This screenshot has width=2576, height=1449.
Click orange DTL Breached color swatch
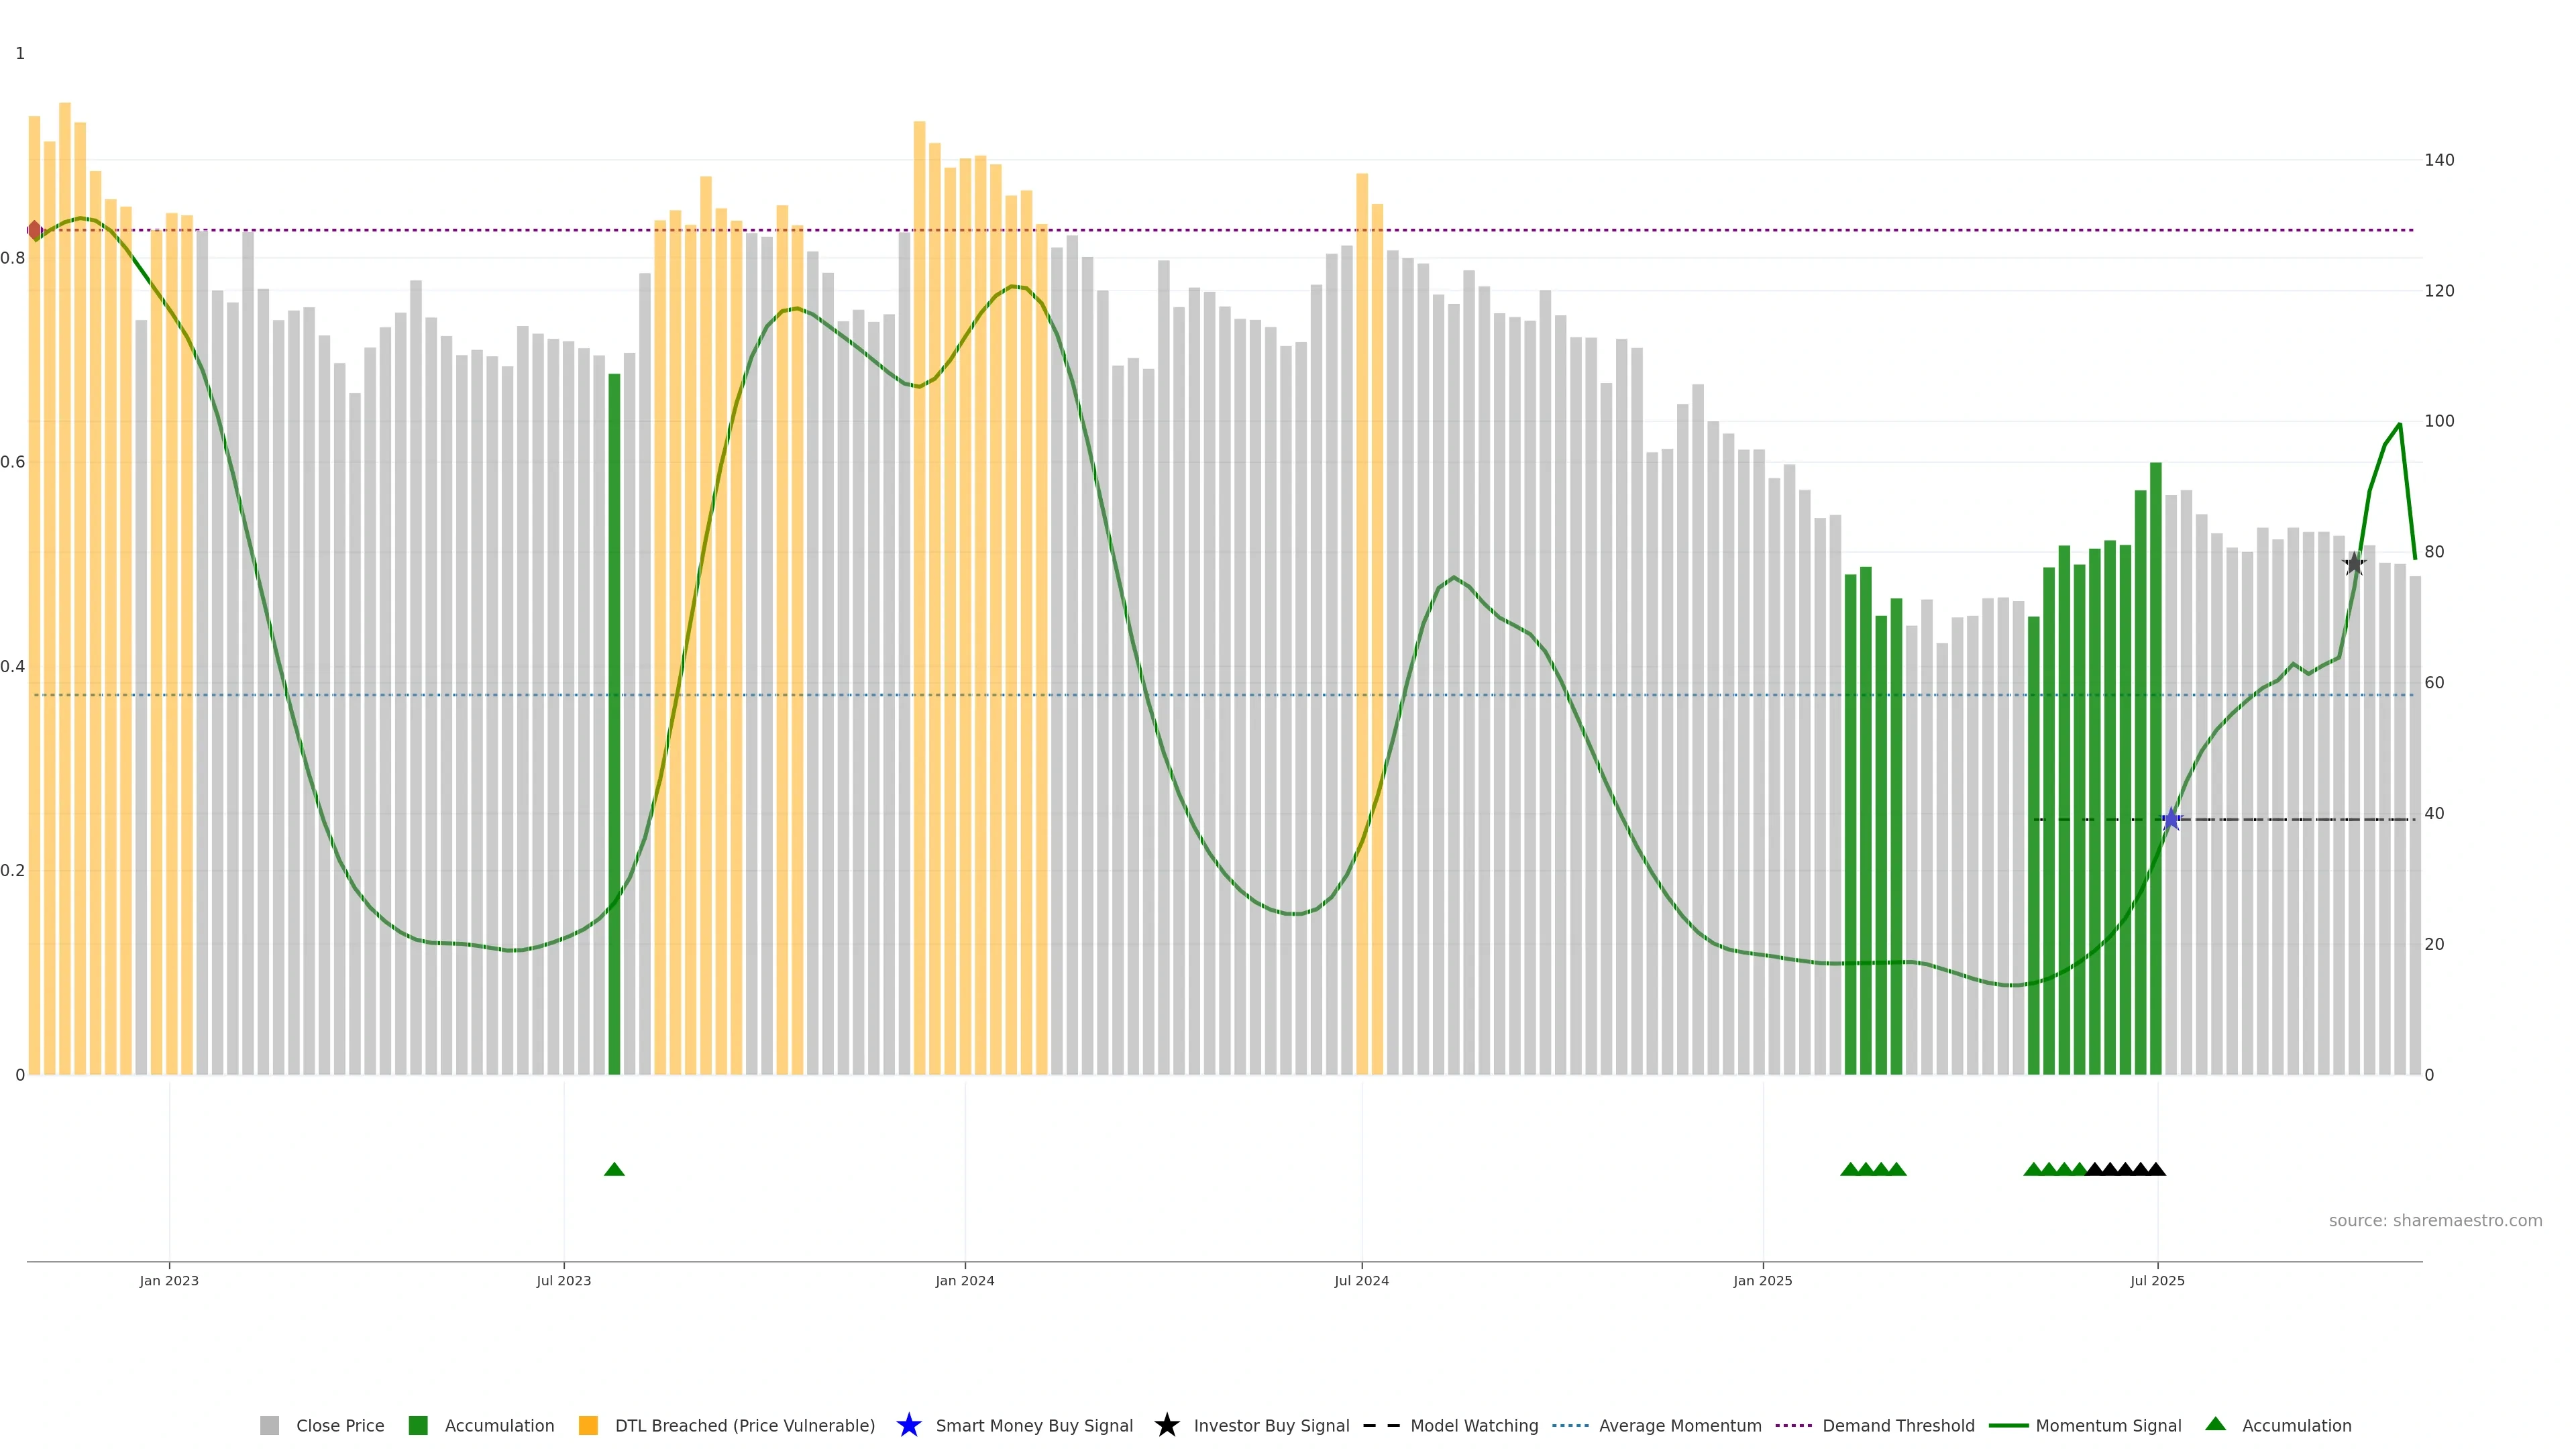588,1425
